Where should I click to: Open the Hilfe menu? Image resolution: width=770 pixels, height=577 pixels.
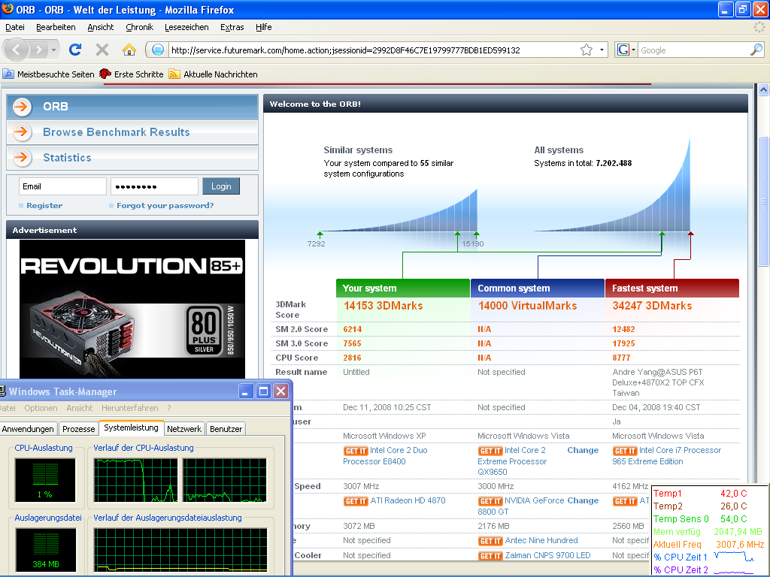(264, 27)
